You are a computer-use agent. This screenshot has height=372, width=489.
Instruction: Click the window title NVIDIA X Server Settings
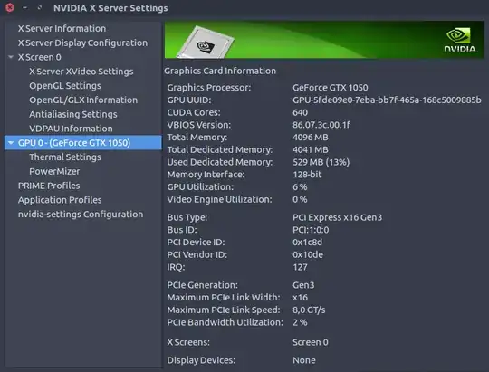tap(110, 8)
